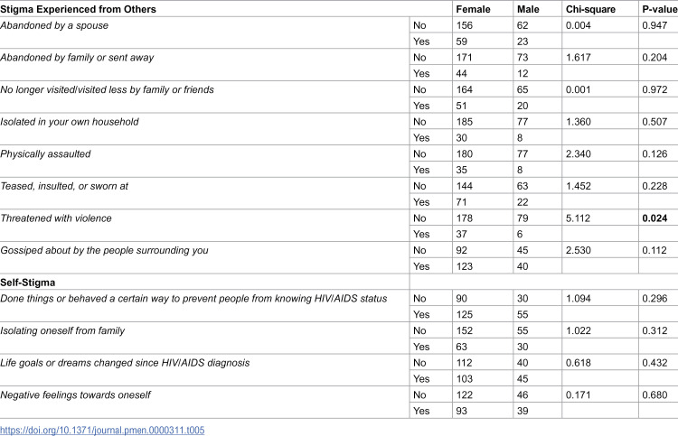Click the Chi-square column header
This screenshot has width=678, height=436.
pos(590,9)
